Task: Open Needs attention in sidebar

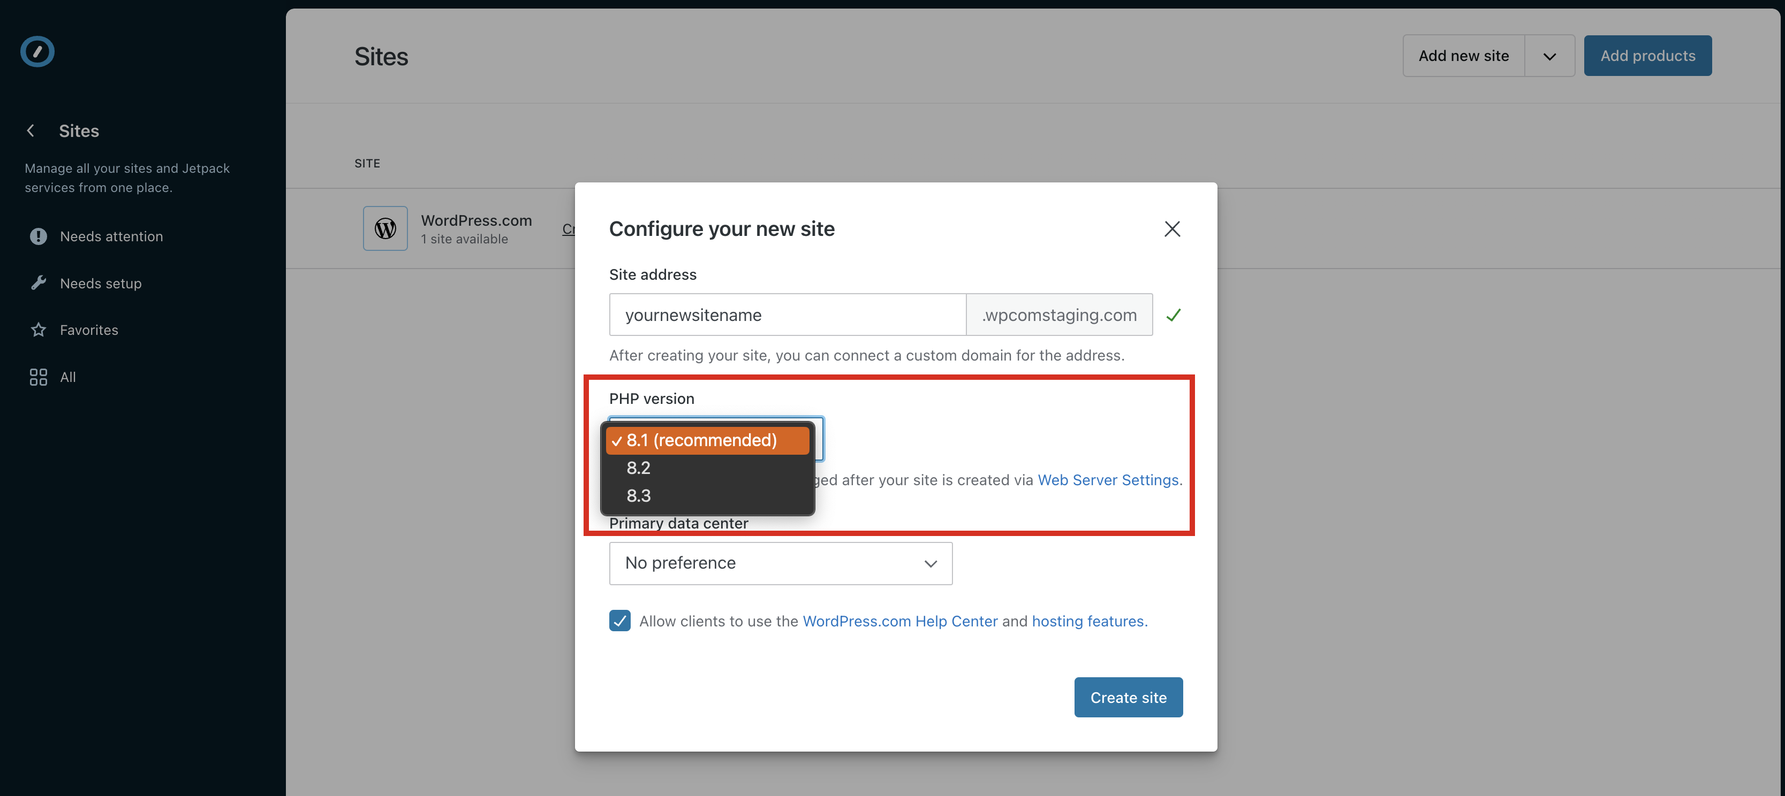Action: (111, 237)
